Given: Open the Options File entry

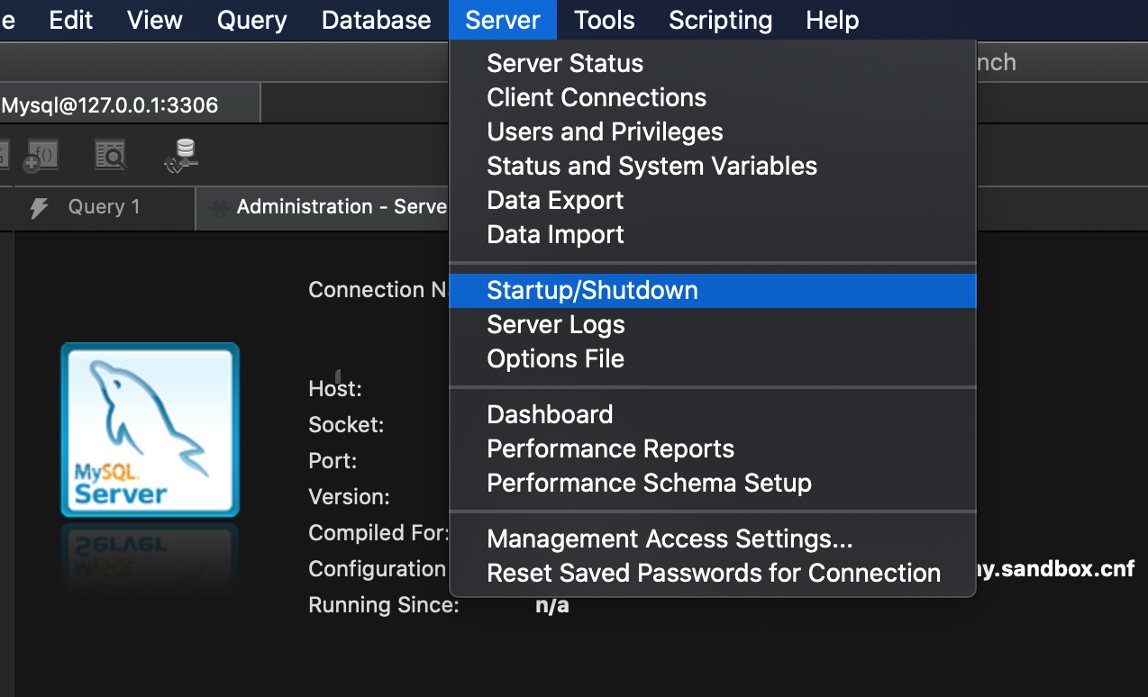Looking at the screenshot, I should (x=555, y=358).
